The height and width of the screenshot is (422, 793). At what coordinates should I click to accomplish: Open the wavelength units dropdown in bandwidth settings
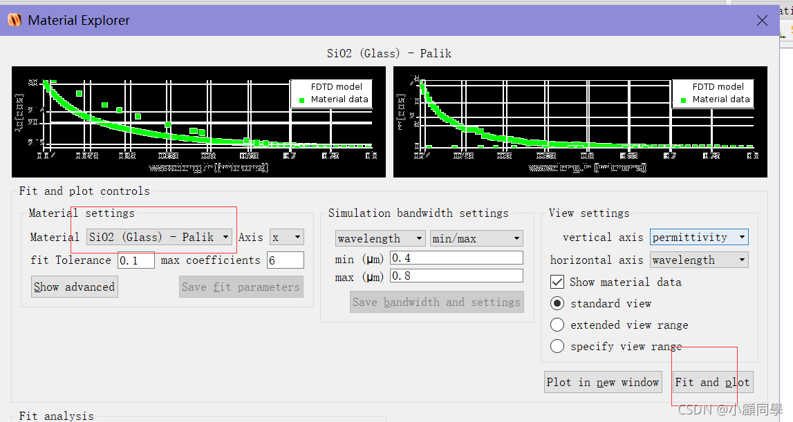click(x=380, y=238)
